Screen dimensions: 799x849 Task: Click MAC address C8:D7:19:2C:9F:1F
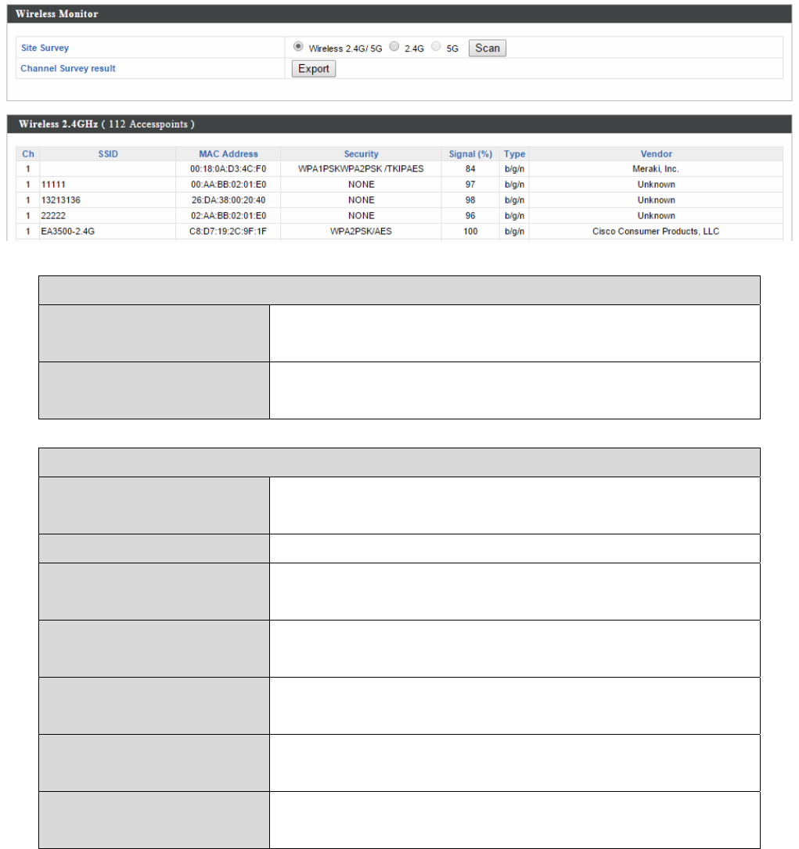click(x=228, y=232)
